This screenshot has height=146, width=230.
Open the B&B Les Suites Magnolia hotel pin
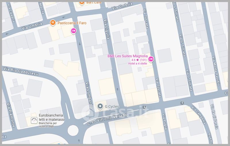(x=151, y=59)
